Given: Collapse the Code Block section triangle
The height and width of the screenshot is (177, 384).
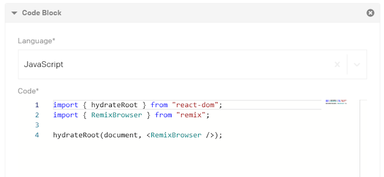Looking at the screenshot, I should click(x=14, y=13).
